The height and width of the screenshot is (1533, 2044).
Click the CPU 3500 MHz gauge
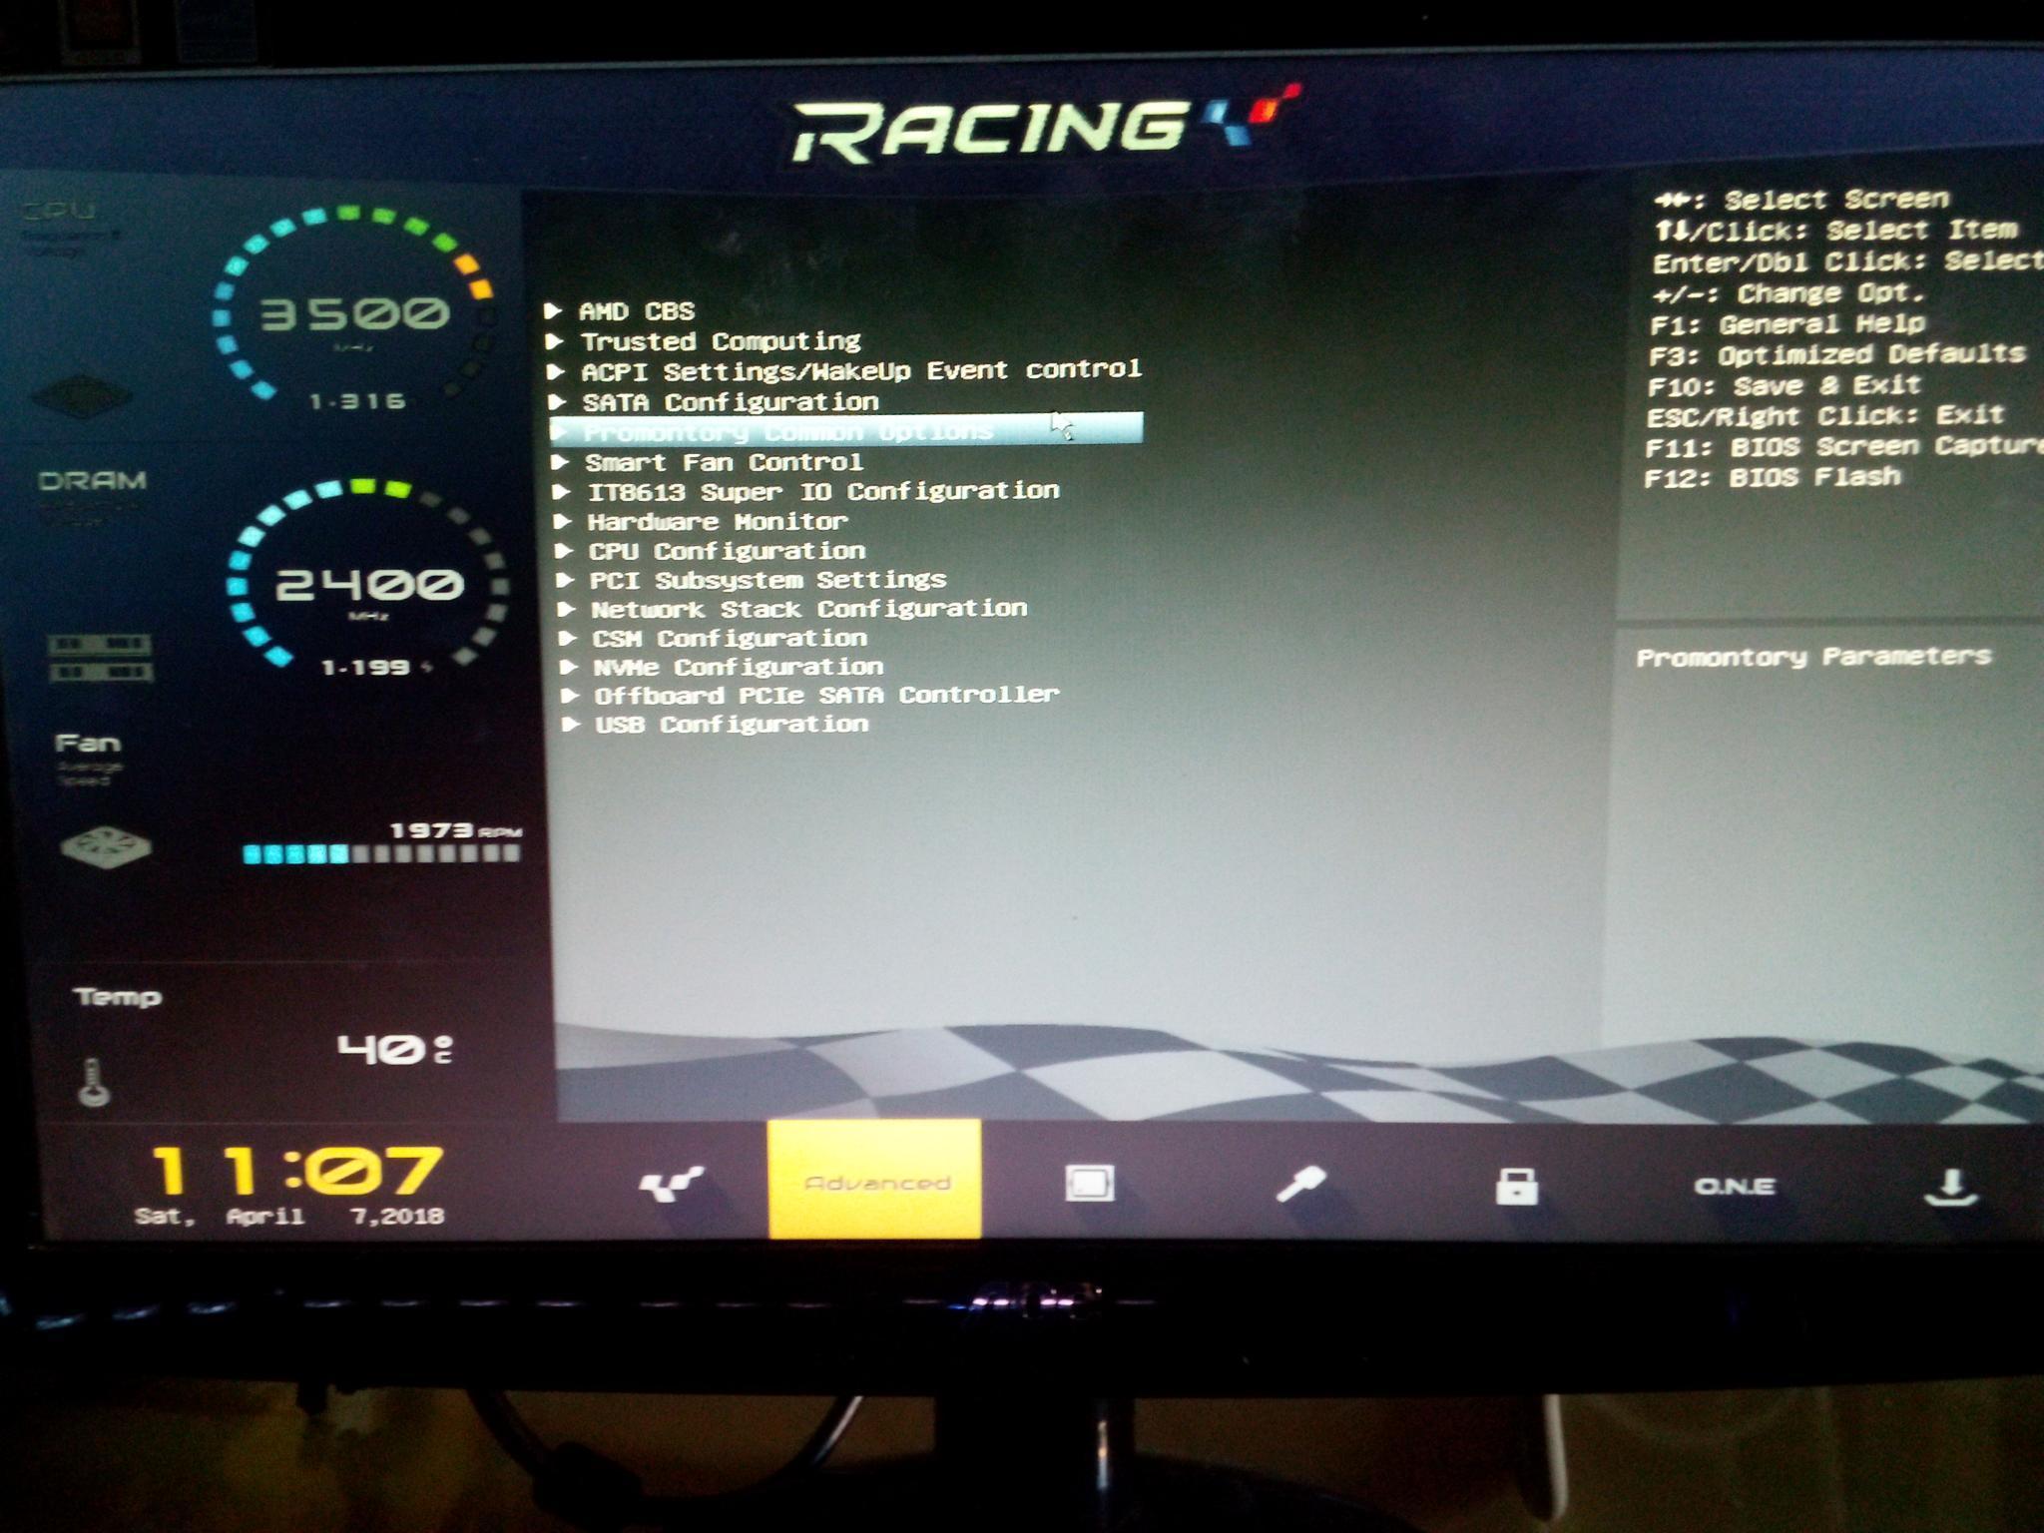tap(354, 309)
